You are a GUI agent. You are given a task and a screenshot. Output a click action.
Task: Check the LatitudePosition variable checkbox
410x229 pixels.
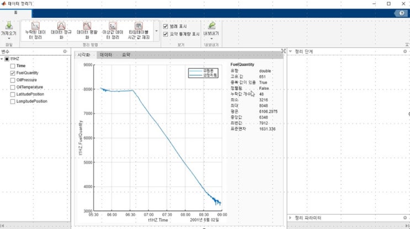click(x=13, y=94)
